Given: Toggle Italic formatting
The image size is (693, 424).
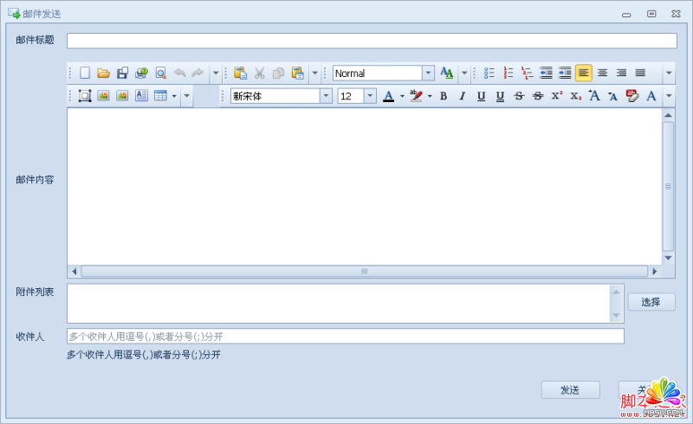Looking at the screenshot, I should coord(463,96).
